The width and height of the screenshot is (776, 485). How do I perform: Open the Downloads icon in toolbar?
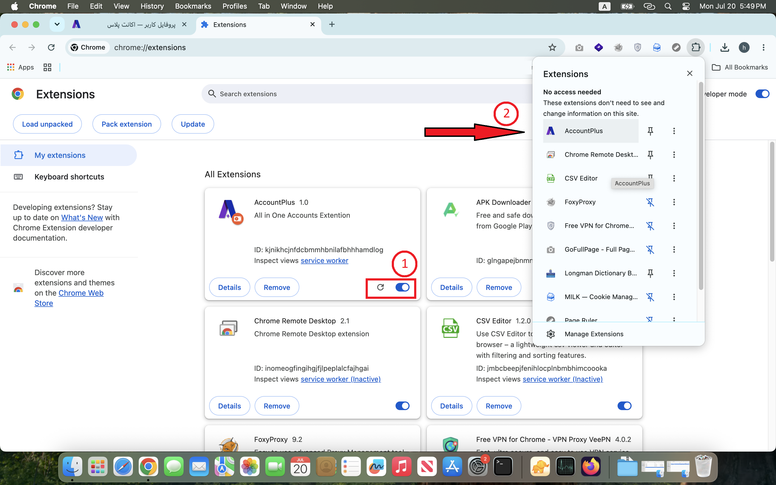click(725, 47)
